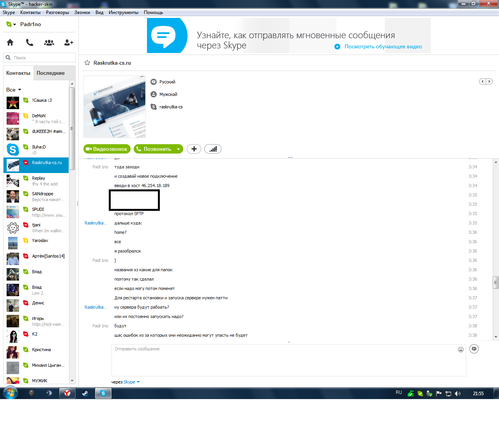The width and height of the screenshot is (499, 447).
Task: Open the Skype menu
Action: tap(9, 12)
